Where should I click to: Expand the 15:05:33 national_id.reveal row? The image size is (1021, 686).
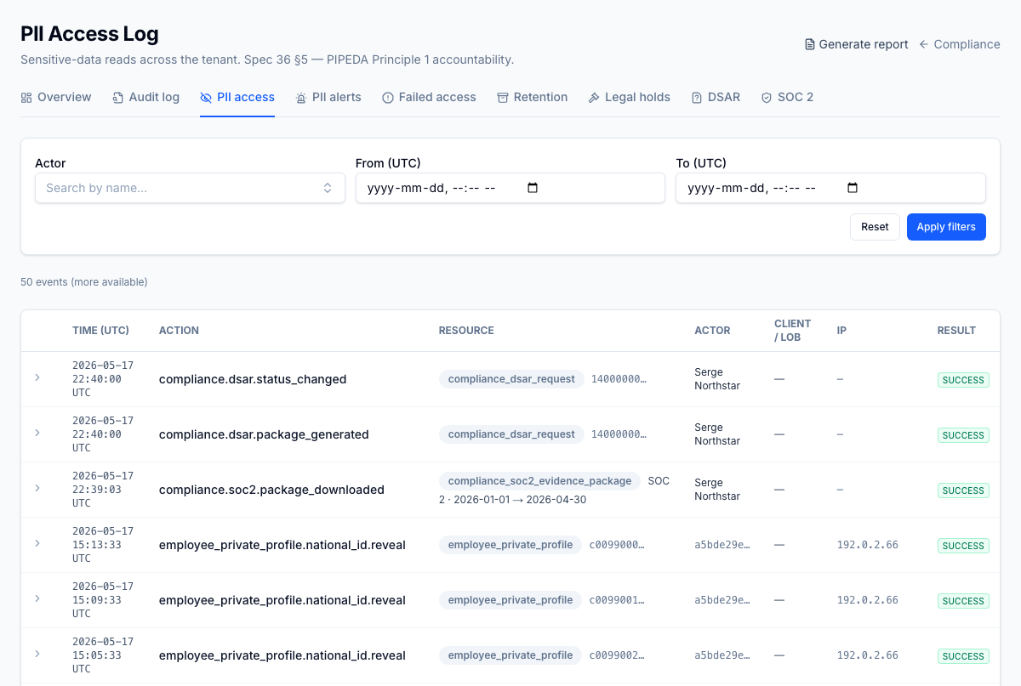[37, 653]
